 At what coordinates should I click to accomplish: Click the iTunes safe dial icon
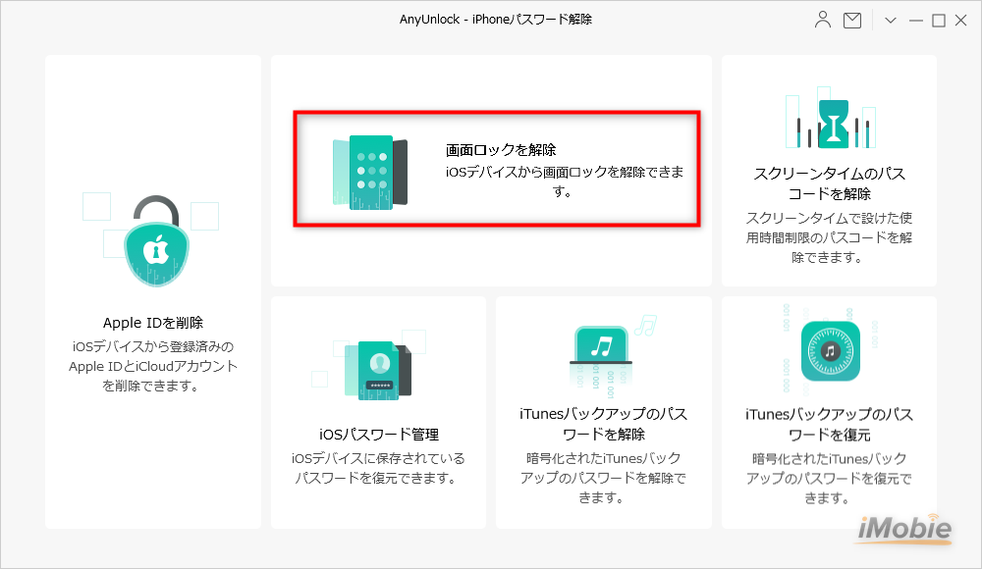point(831,351)
